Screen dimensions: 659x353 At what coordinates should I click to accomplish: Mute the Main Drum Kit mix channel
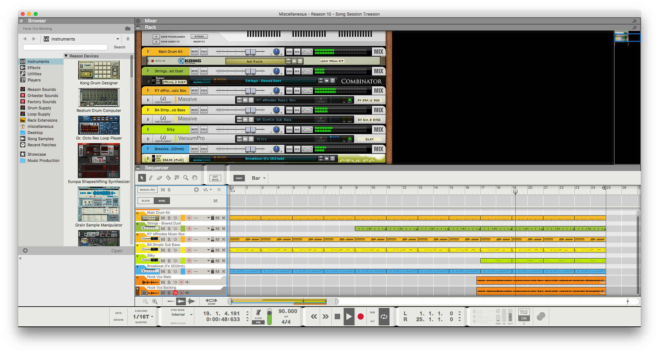(x=195, y=52)
